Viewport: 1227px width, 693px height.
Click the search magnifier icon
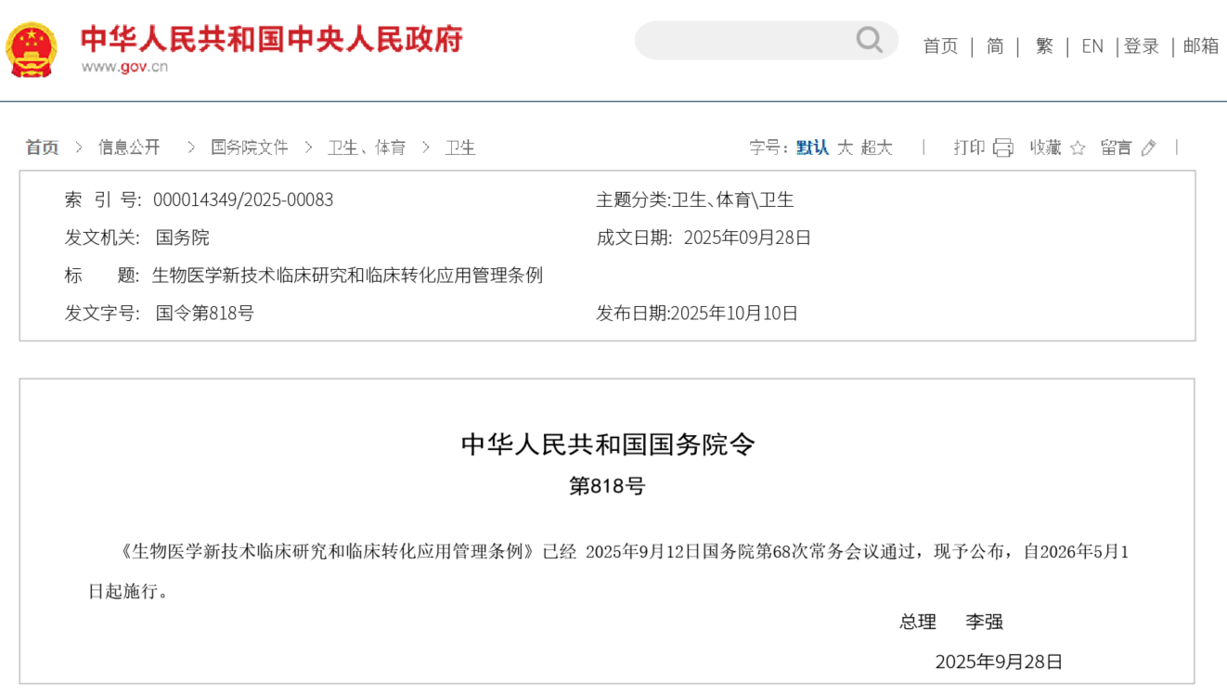869,40
